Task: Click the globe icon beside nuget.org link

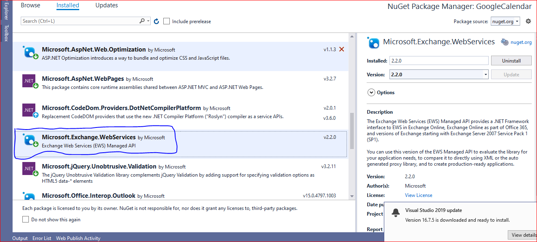Action: (505, 42)
